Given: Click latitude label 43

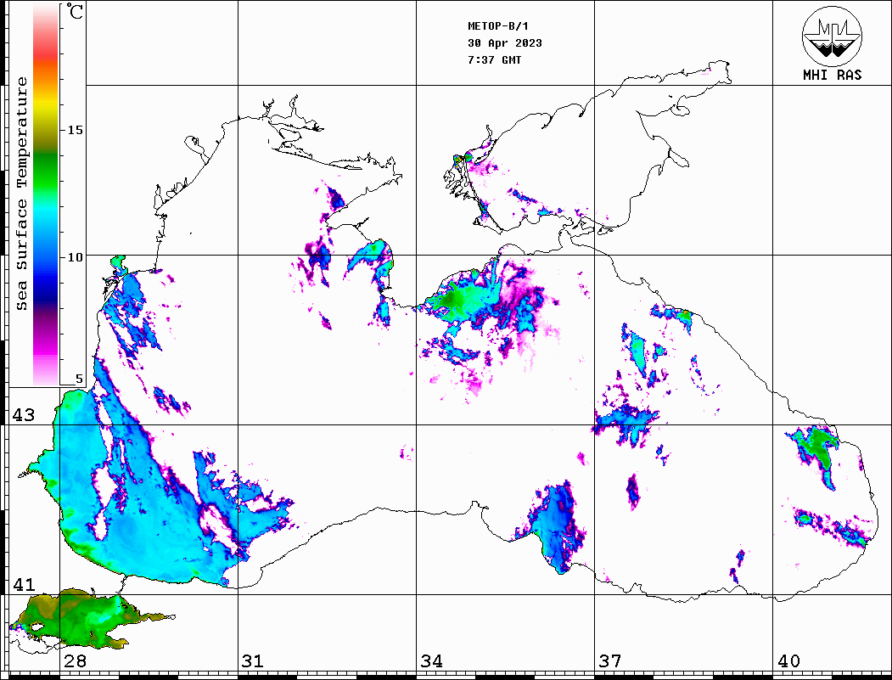Looking at the screenshot, I should [x=23, y=415].
